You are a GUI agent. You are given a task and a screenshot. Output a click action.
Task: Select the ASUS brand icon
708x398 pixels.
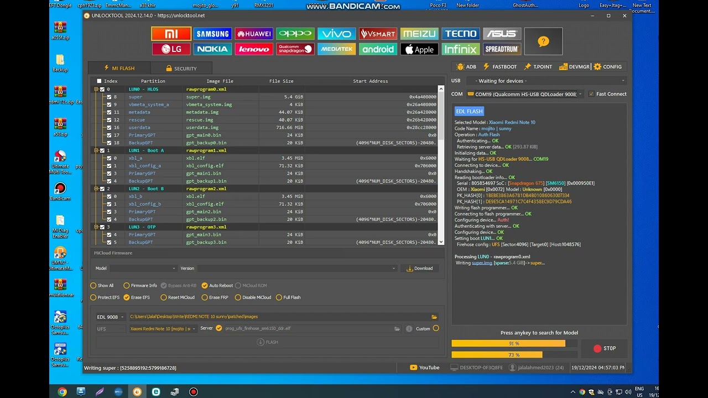502,34
